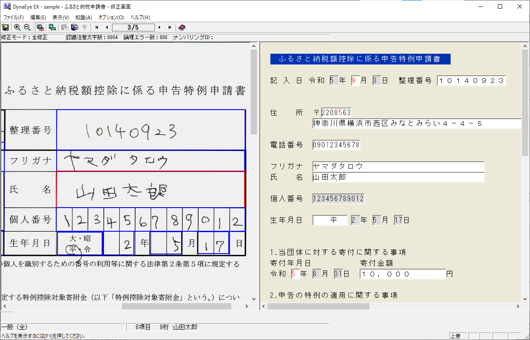Jump to the first page
The height and width of the screenshot is (340, 530).
[97, 27]
